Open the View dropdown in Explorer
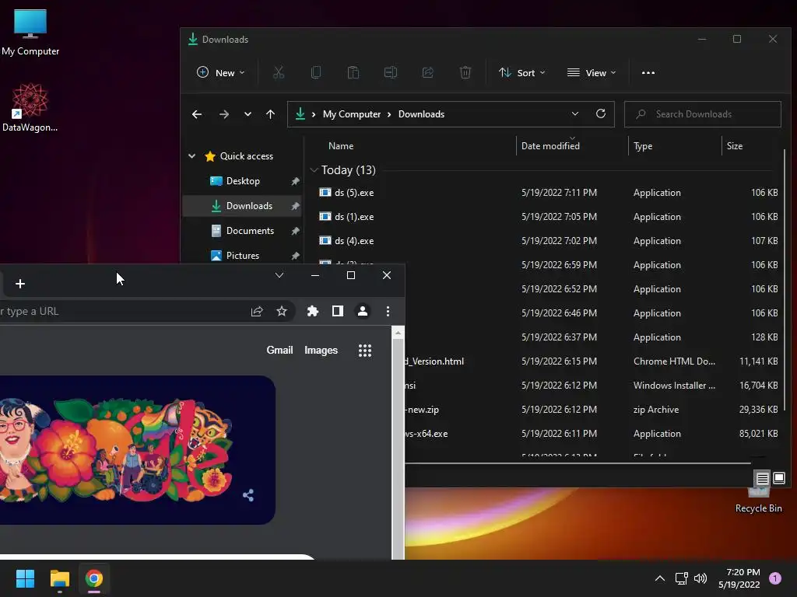797x597 pixels. (592, 72)
